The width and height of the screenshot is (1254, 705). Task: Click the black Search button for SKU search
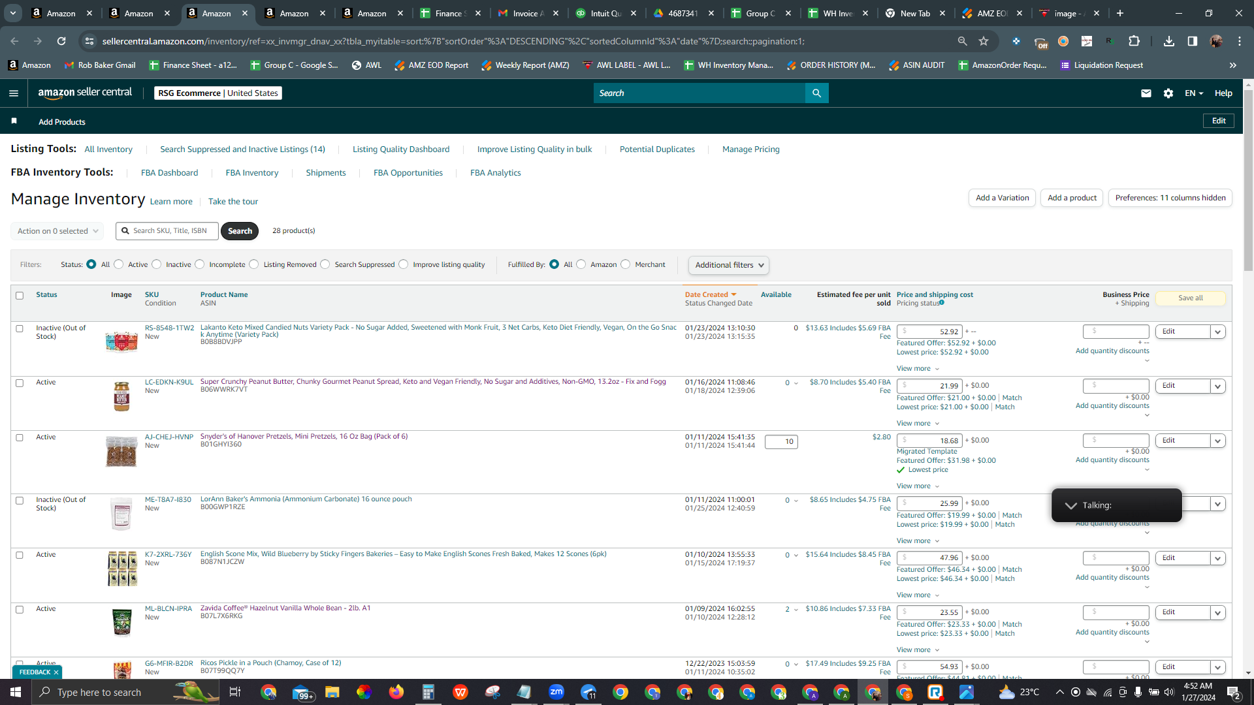pyautogui.click(x=240, y=231)
